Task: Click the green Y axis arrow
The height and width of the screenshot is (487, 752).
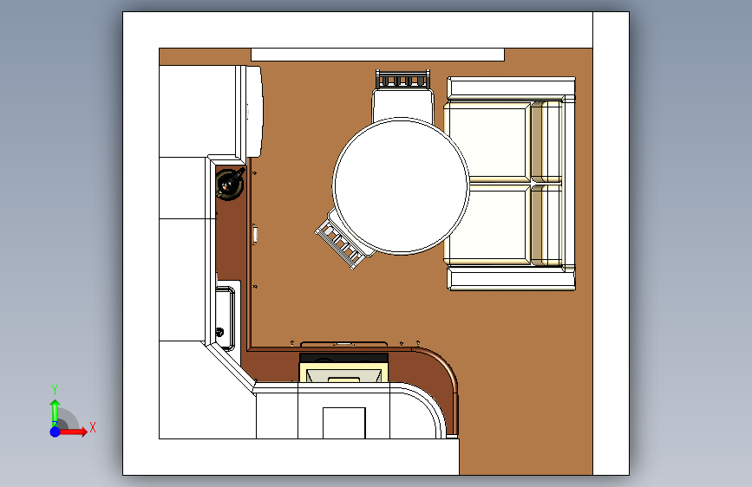Action: pos(55,413)
